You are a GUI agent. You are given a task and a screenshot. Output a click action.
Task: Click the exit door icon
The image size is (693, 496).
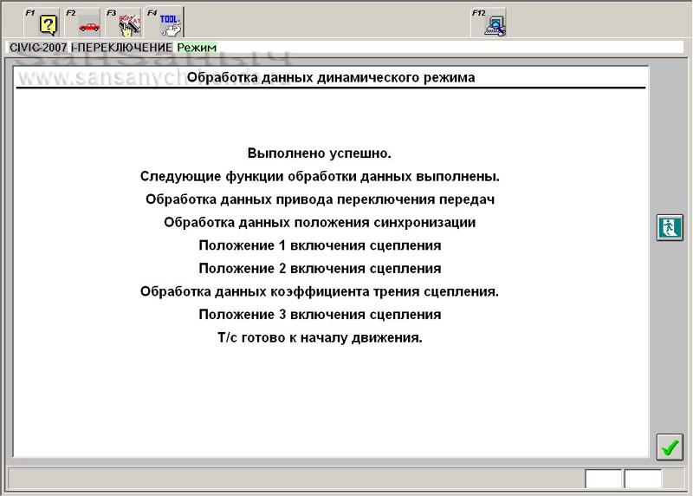pyautogui.click(x=670, y=227)
